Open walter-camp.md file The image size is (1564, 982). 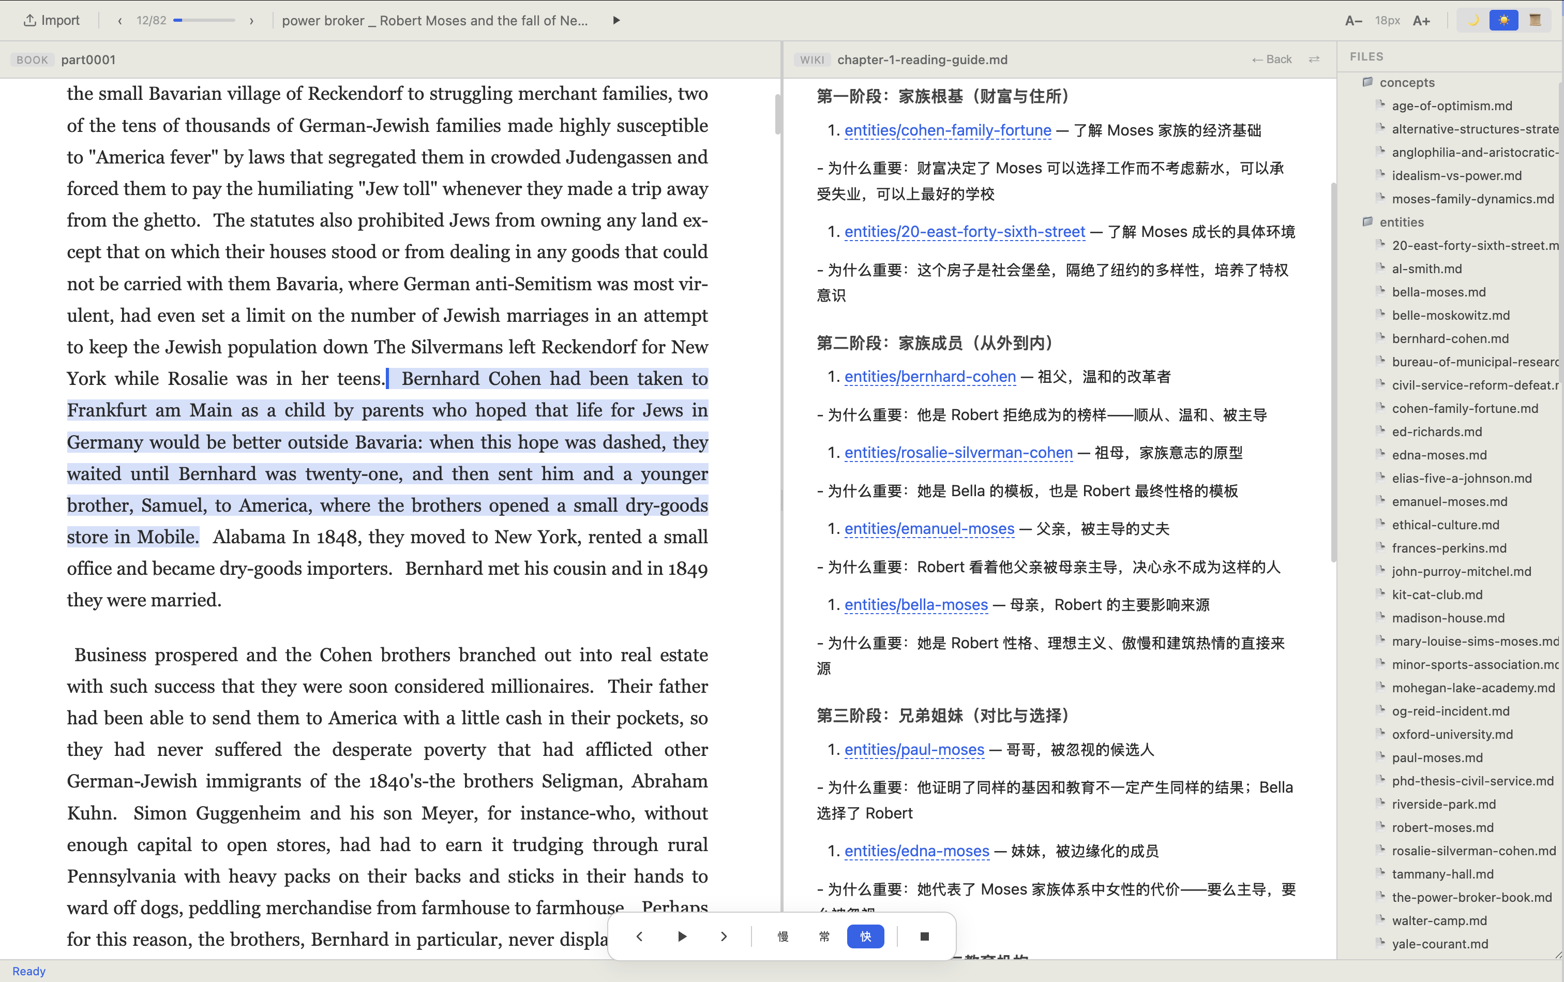pyautogui.click(x=1439, y=921)
